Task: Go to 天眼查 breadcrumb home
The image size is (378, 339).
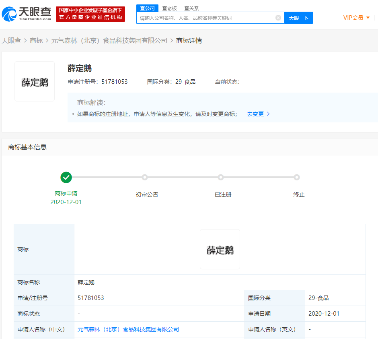Action: coord(11,41)
